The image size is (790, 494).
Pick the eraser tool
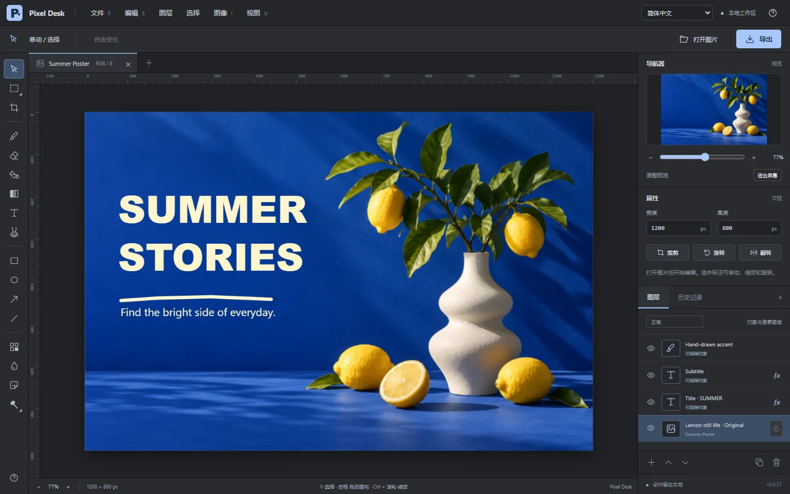[x=14, y=155]
